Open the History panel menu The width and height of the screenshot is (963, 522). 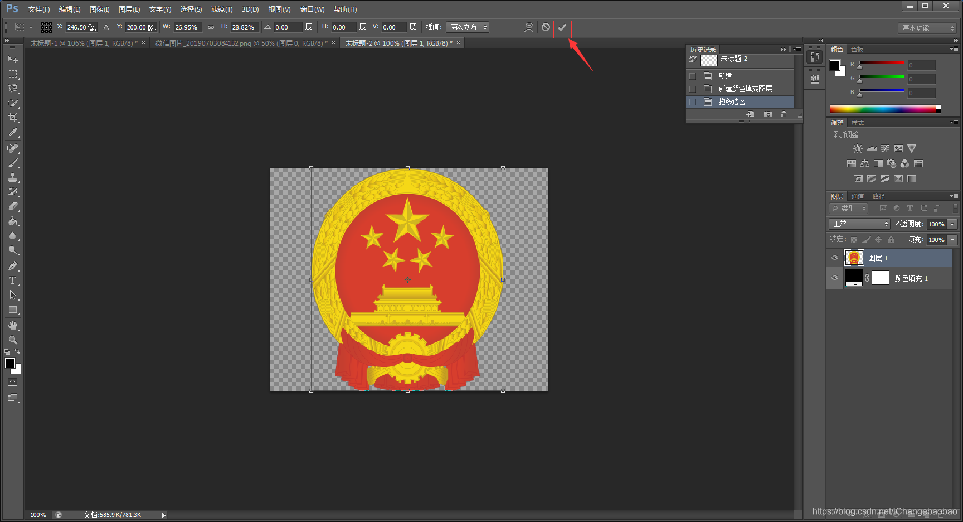coord(797,50)
